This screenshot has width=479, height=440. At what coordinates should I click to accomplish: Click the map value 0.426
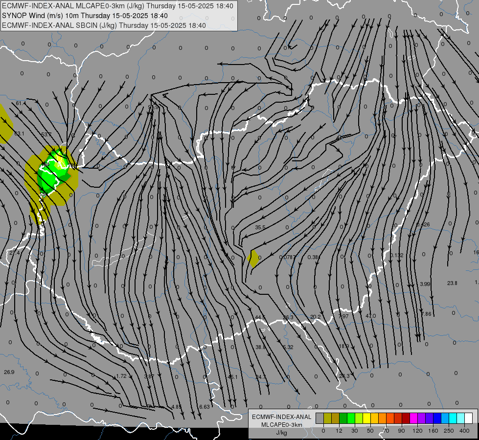(423, 224)
